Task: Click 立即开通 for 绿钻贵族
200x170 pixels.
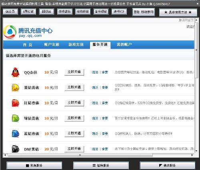Action: (74, 118)
